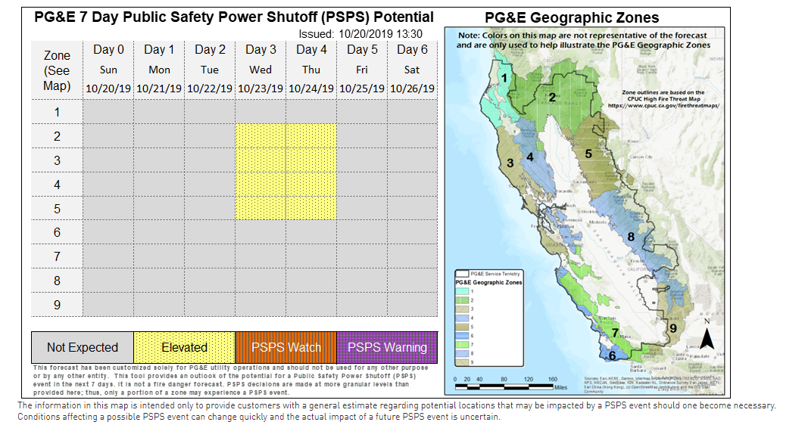Click the "10/22/19" date under Day 2
The image size is (805, 422).
click(210, 88)
